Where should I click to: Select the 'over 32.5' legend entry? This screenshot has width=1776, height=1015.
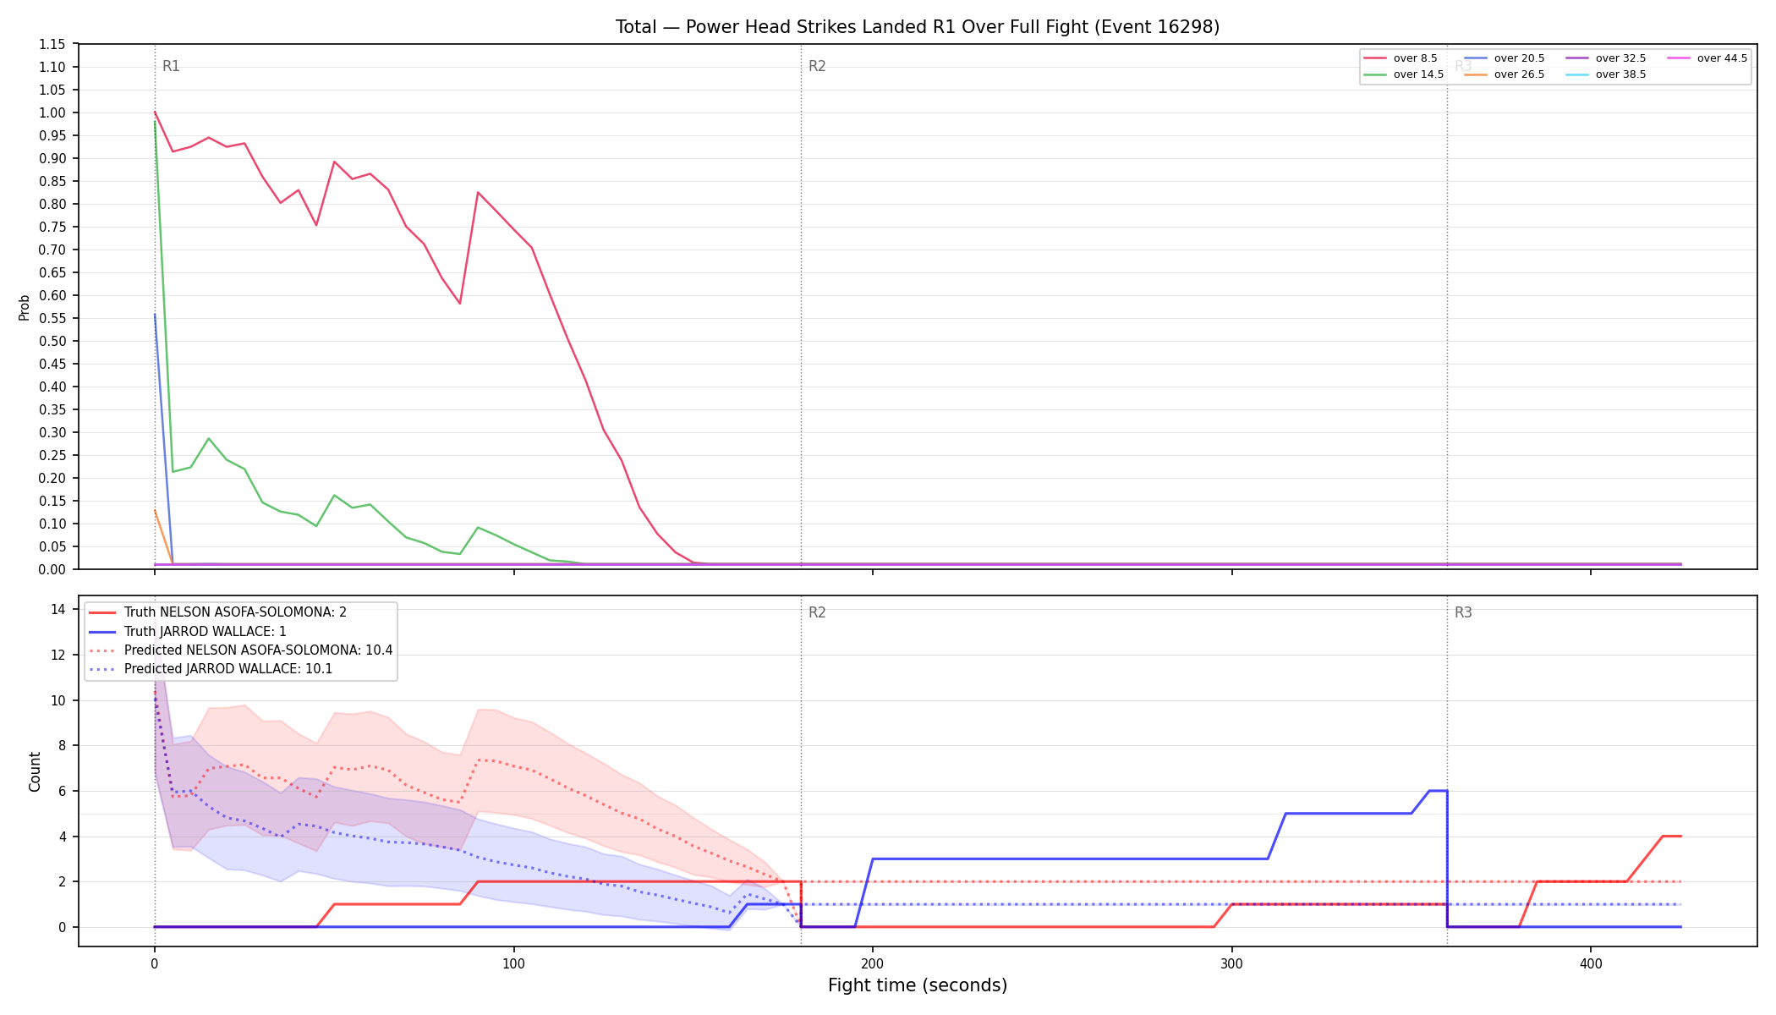[x=1606, y=58]
